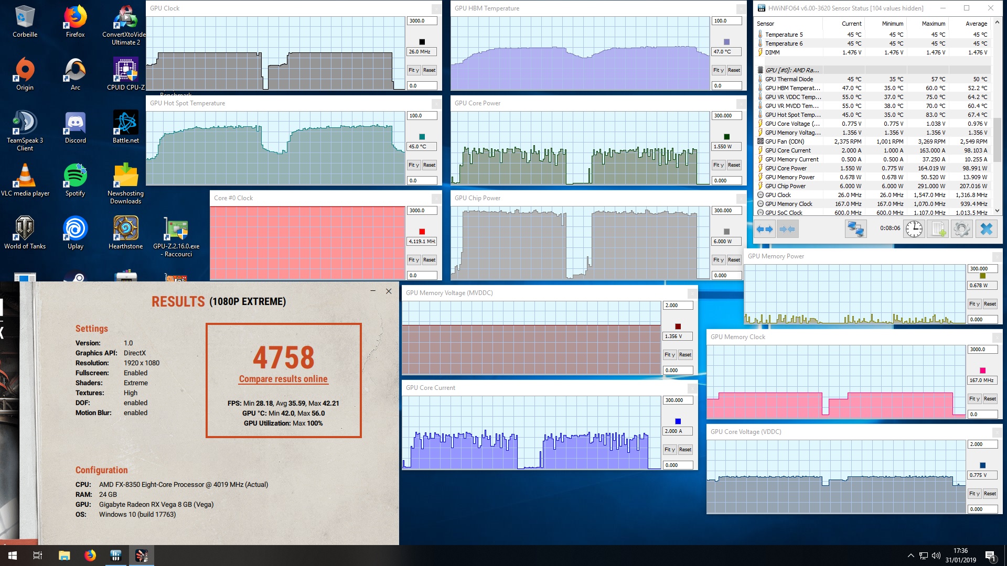Click HWiNFO shrink sensor columns arrows icon
The image size is (1007, 566).
[x=787, y=229]
